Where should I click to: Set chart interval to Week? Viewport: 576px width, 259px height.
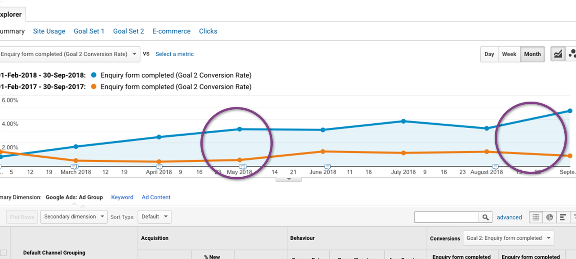point(509,54)
